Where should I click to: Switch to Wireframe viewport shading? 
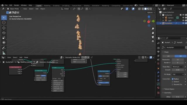click(x=143, y=9)
